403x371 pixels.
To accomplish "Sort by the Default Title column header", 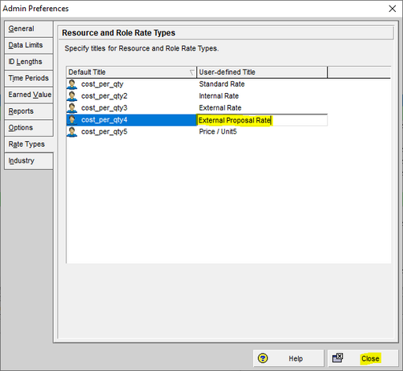I will [131, 72].
